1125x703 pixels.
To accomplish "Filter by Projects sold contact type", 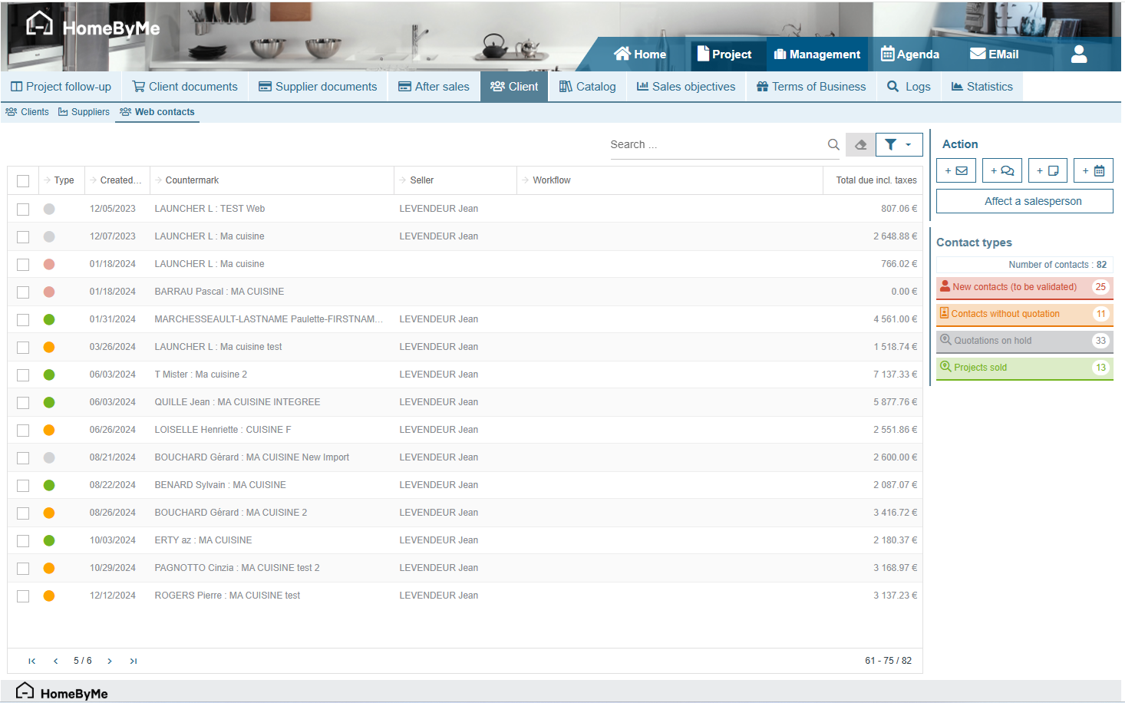I will point(1024,368).
